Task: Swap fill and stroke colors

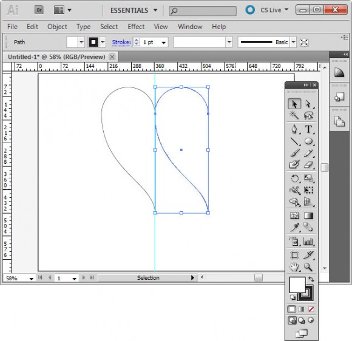Action: point(311,279)
